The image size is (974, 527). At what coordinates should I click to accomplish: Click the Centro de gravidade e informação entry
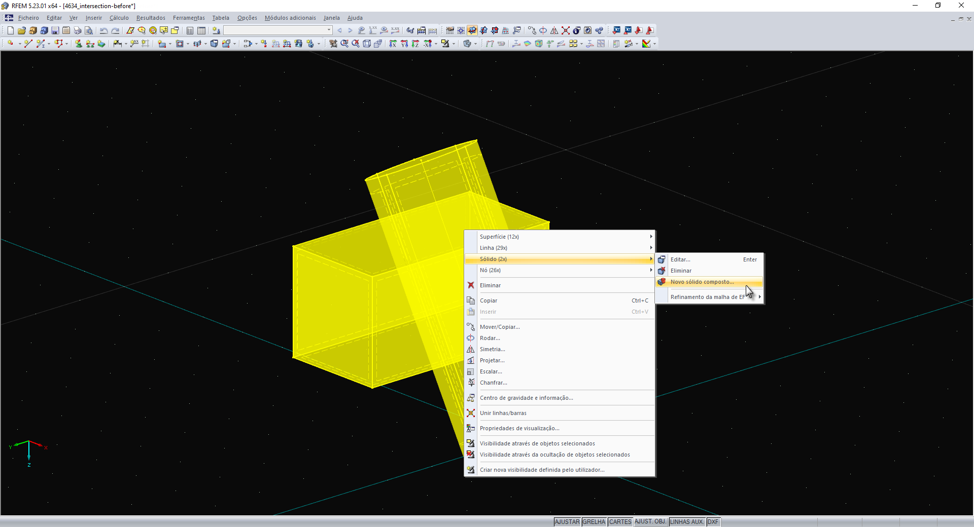(x=526, y=398)
